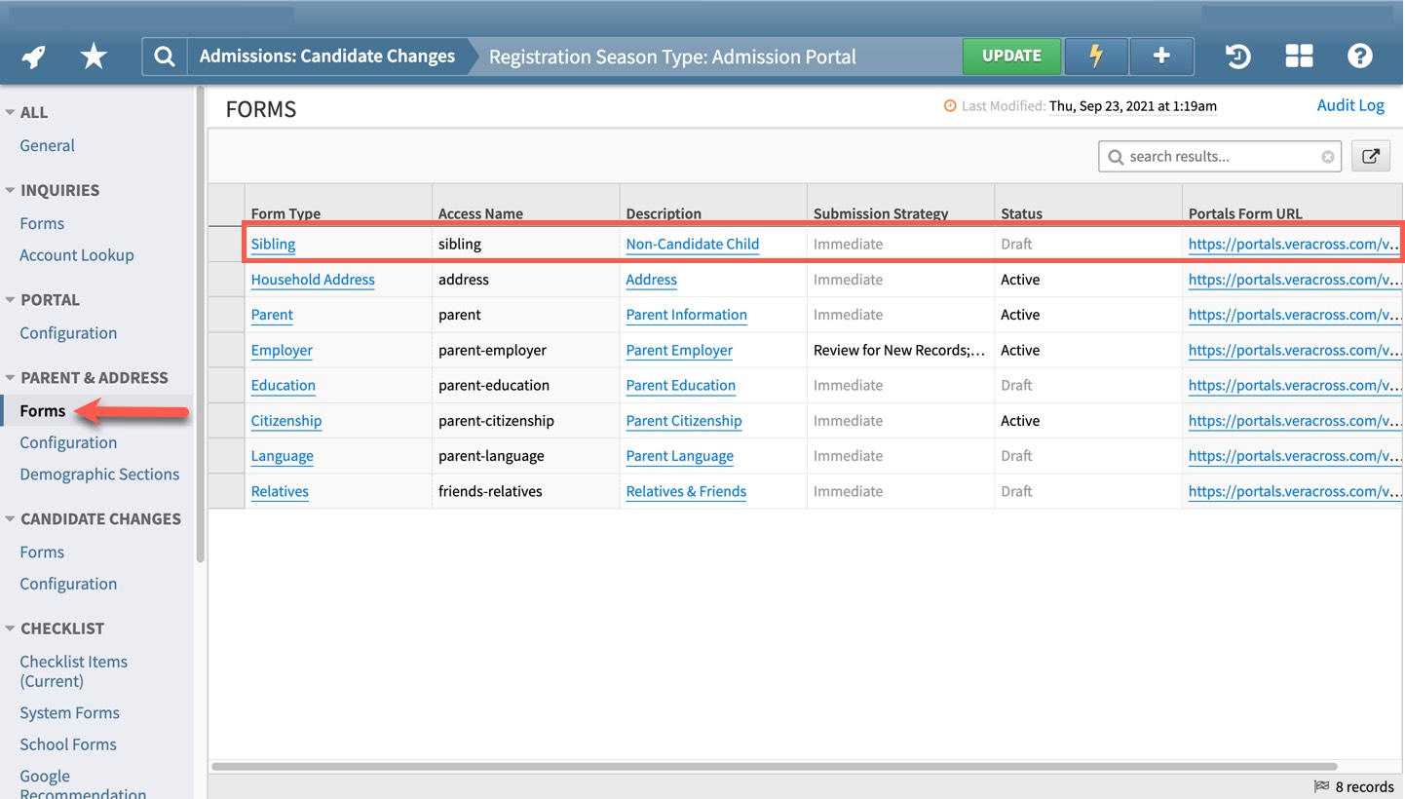Clear the search results field
Screen dimensions: 1405x799
point(1327,157)
